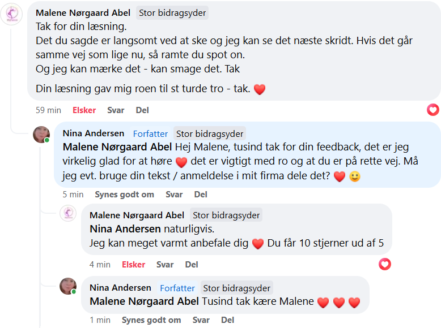Toggle 'Elsker' on the 59 min comment
This screenshot has height=328, width=441.
[84, 110]
